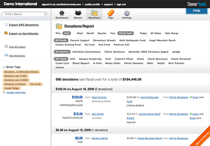
Task: Open the $5.06 donation
Action: tap(79, 138)
